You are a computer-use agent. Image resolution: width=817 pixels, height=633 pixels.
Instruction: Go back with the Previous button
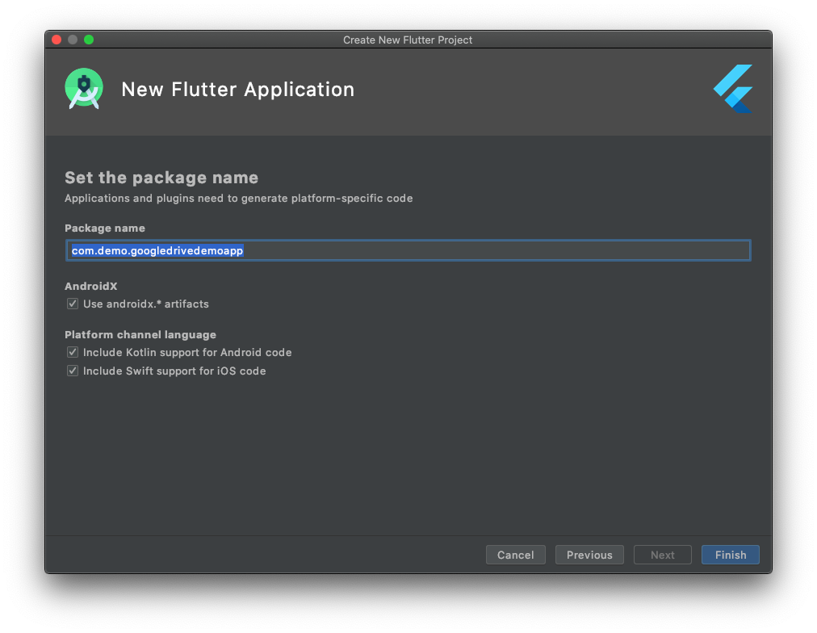589,555
